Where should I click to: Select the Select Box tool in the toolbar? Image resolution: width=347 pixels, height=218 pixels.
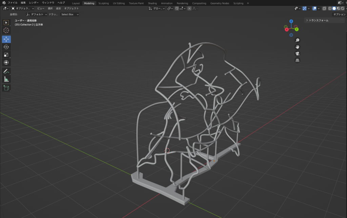(x=6, y=23)
